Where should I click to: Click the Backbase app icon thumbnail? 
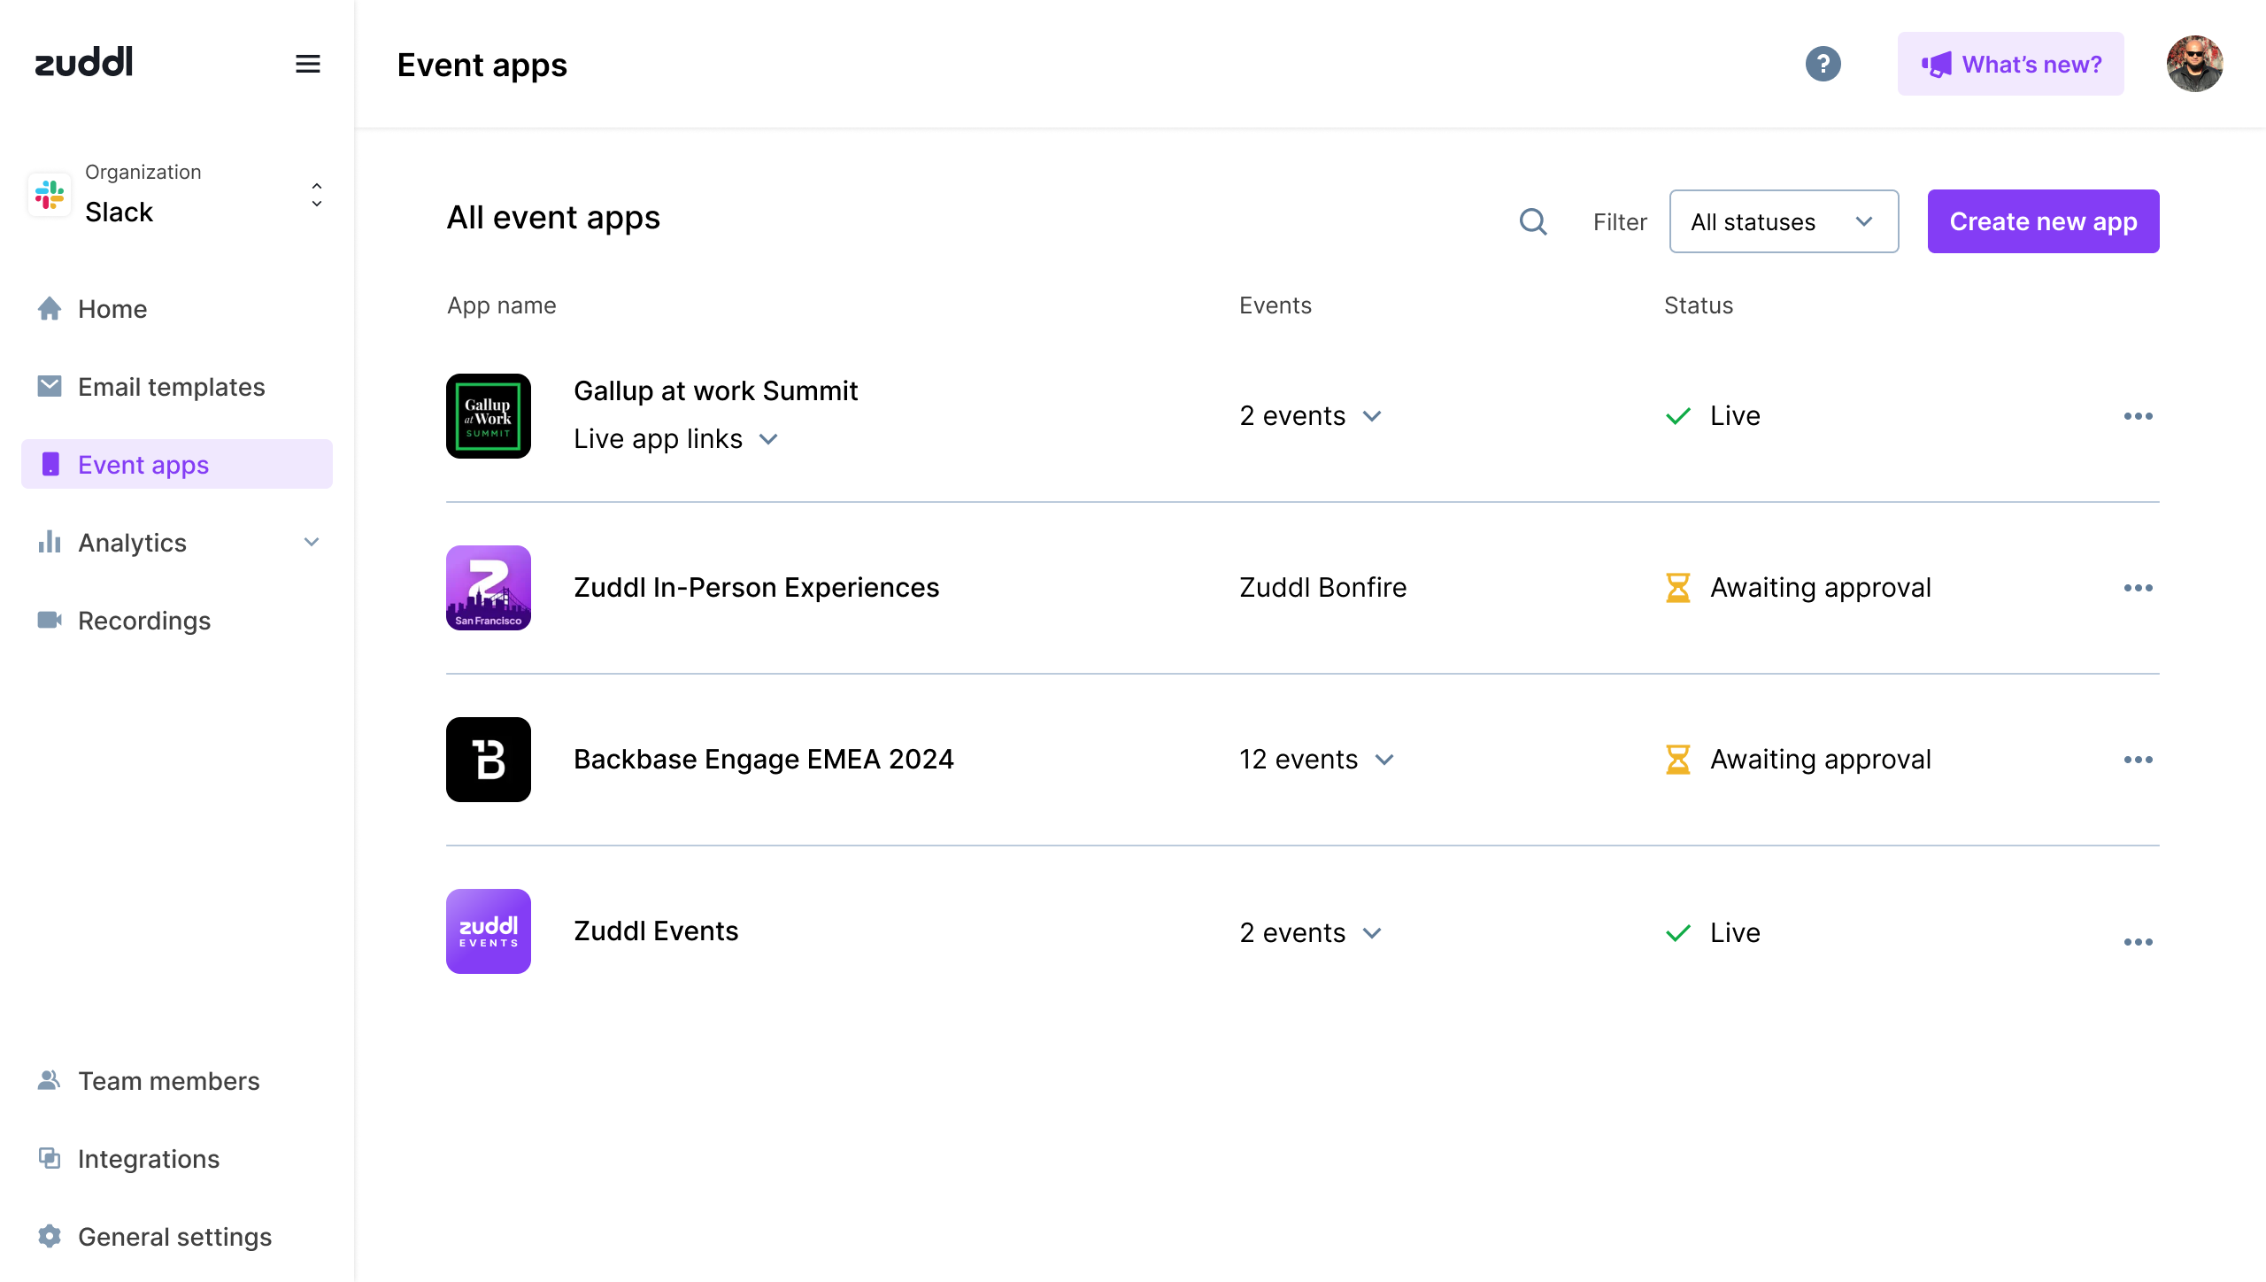(x=489, y=760)
